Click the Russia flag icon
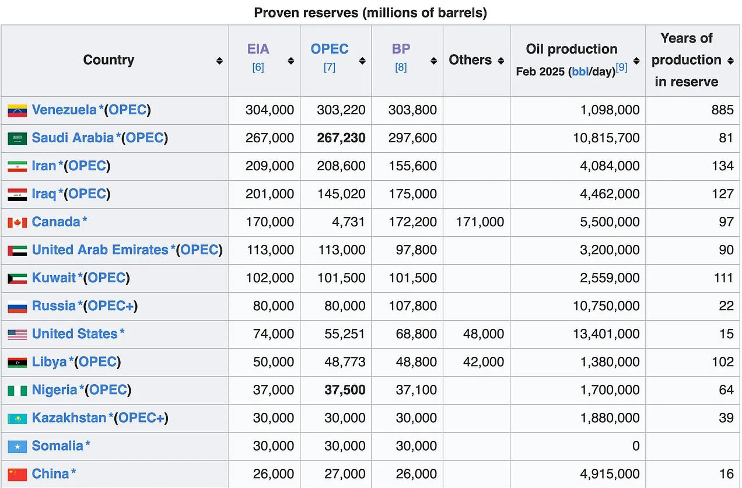Viewport: 742px width, 488px height. (17, 306)
